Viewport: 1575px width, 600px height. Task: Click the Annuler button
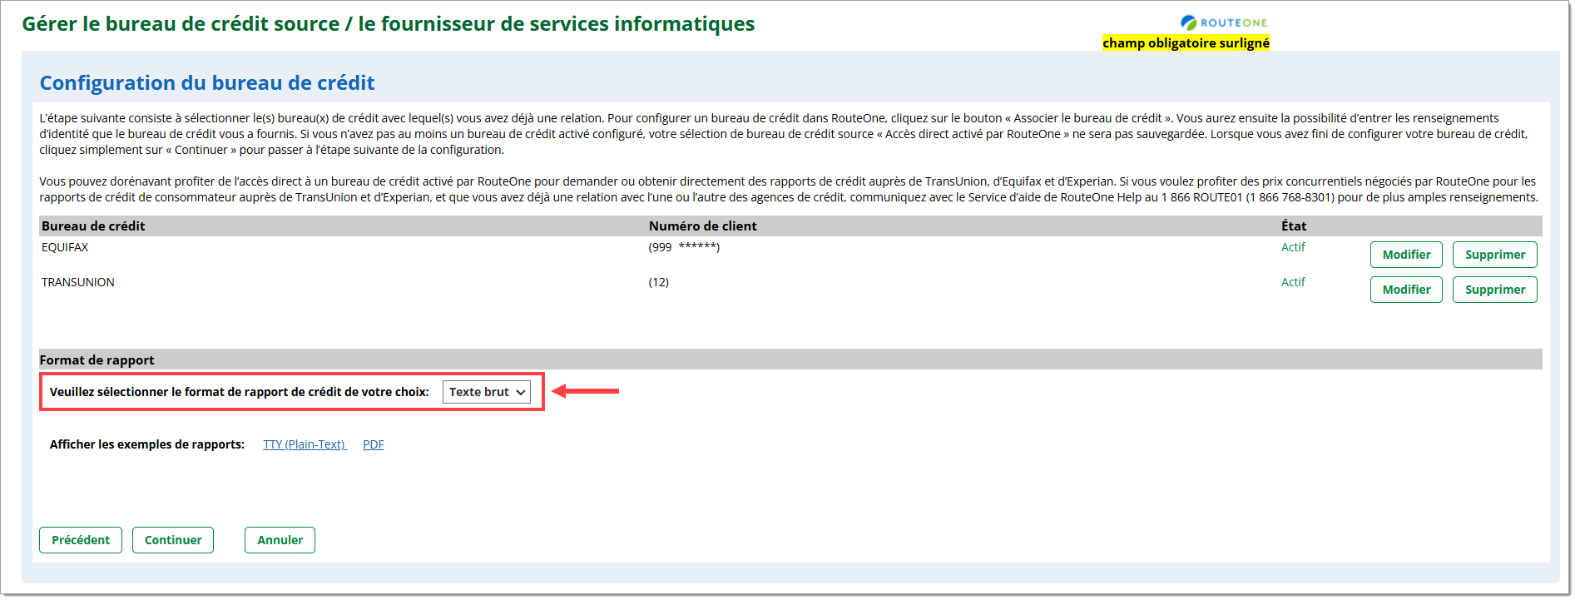pos(280,540)
